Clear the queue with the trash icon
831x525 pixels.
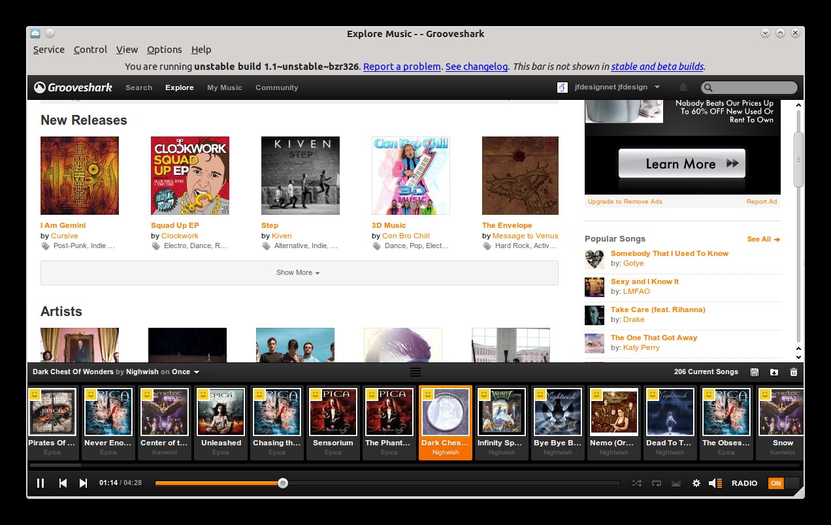coord(794,372)
